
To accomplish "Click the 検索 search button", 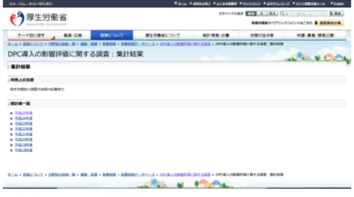I will (336, 14).
